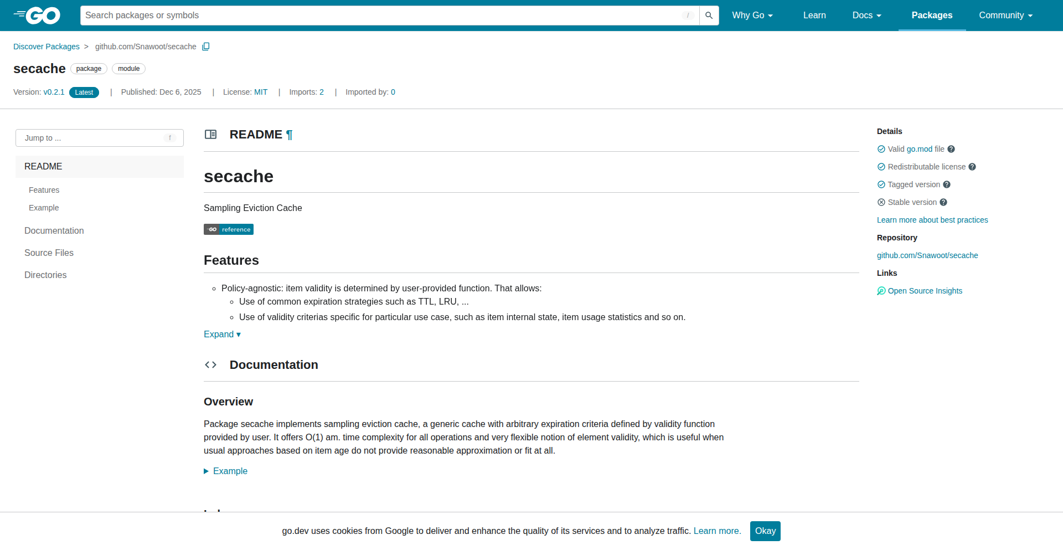Click the Overview heading
Screen dimensions: 1063x550
[228, 402]
